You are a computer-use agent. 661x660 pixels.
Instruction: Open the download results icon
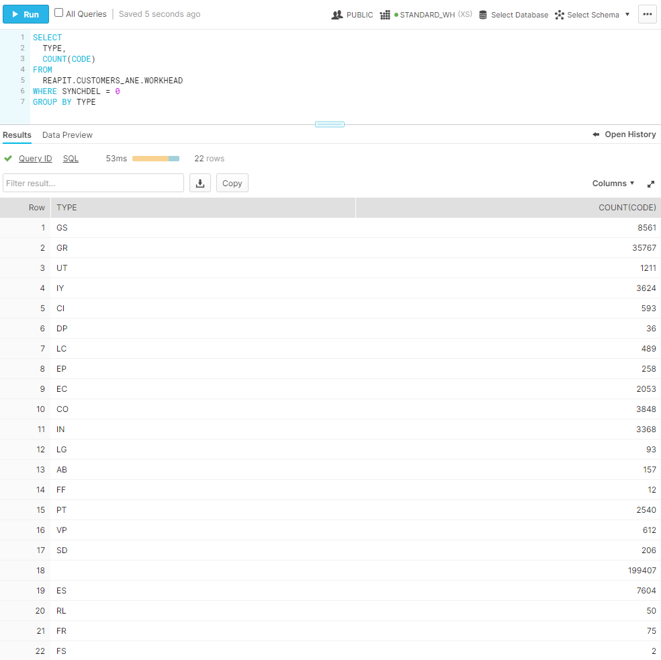tap(200, 183)
